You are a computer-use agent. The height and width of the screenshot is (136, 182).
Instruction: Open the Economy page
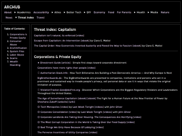(x=99, y=12)
